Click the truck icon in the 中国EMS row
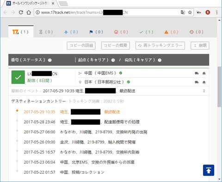The width and height of the screenshot is (222, 182). click(197, 73)
